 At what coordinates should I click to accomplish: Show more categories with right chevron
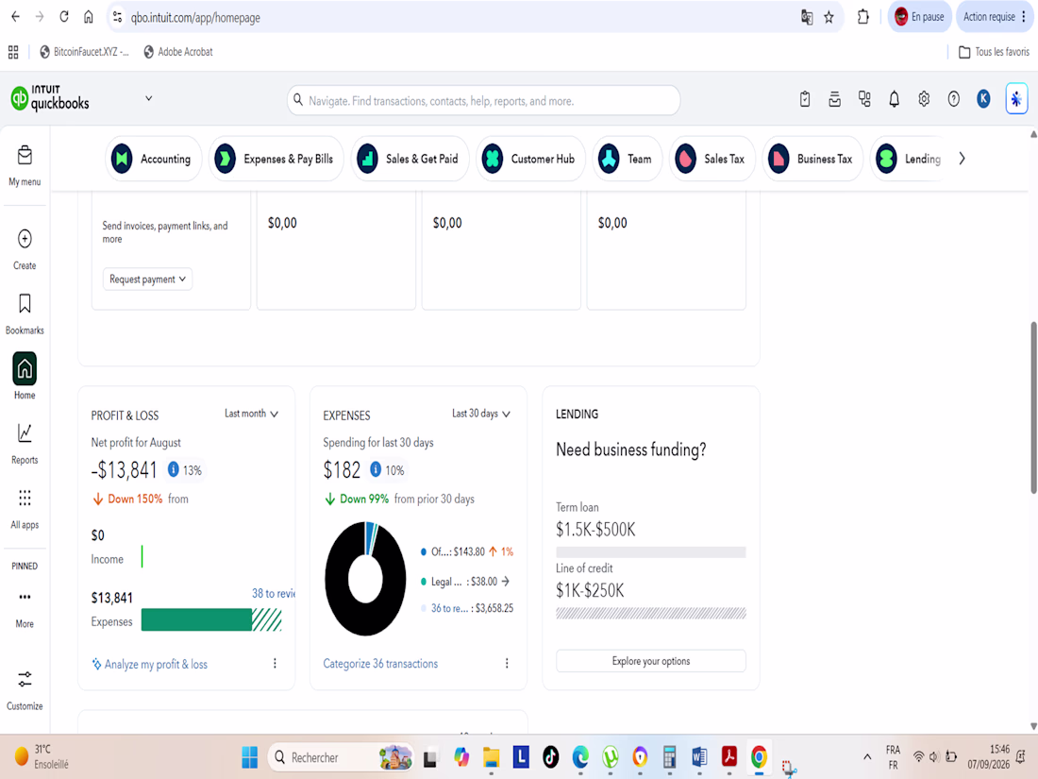click(x=962, y=159)
